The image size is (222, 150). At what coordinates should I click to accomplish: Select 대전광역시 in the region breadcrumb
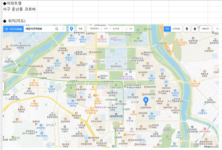(94, 29)
